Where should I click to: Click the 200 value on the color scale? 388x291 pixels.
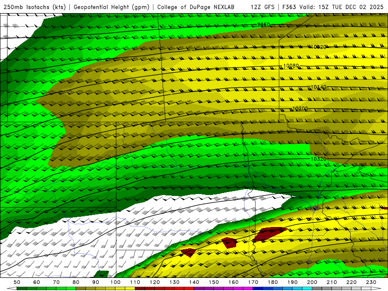[312, 282]
